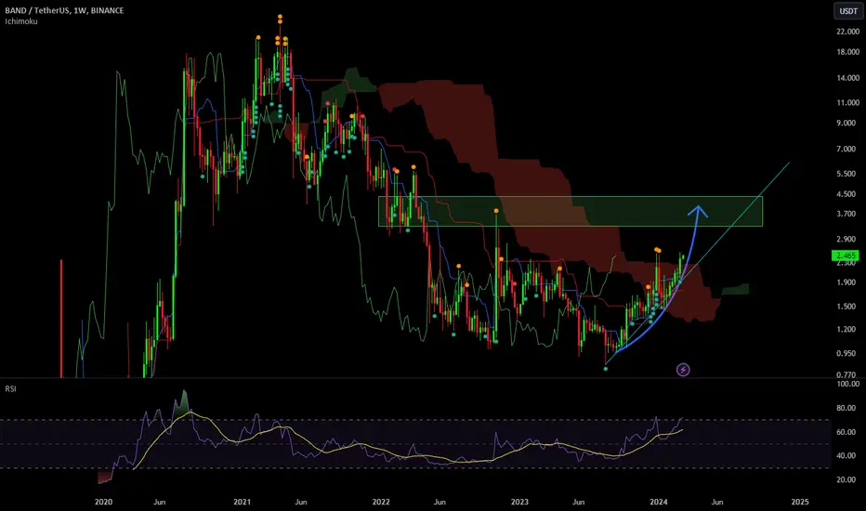Click the 1.900 price axis label
The width and height of the screenshot is (866, 511).
pyautogui.click(x=846, y=282)
